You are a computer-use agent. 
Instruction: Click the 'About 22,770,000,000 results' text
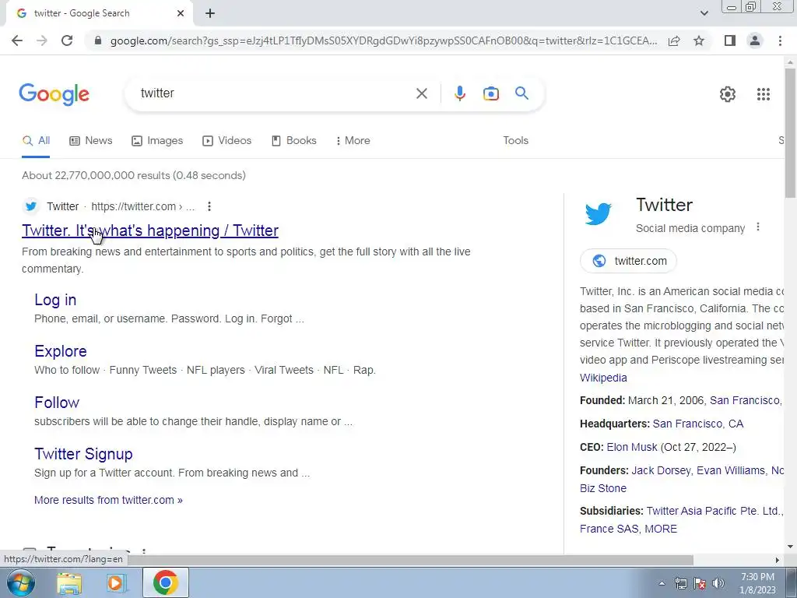[x=134, y=175]
